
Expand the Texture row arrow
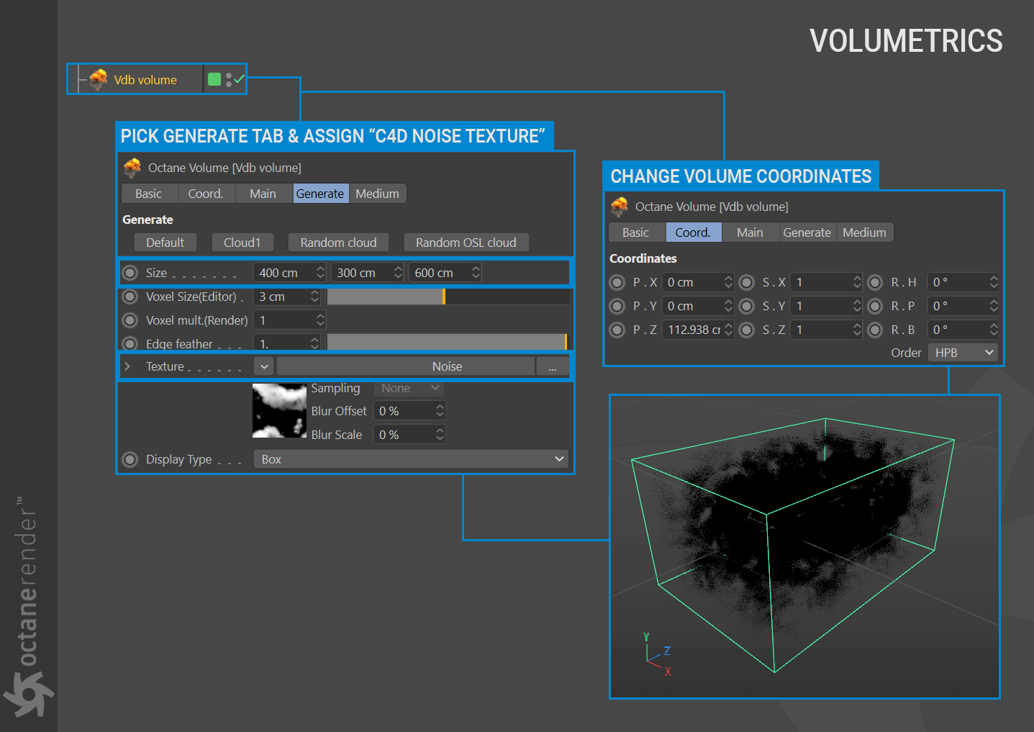tap(127, 366)
